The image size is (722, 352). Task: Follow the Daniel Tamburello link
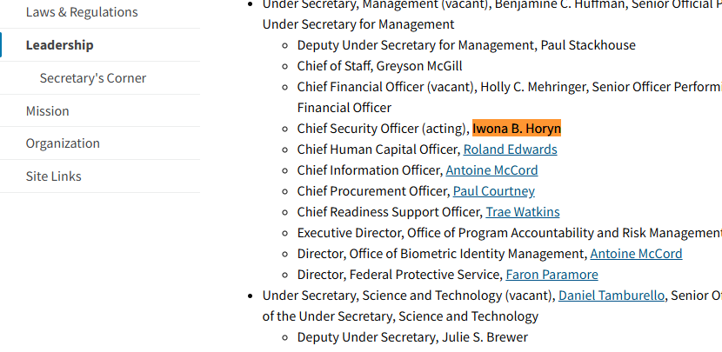point(612,296)
